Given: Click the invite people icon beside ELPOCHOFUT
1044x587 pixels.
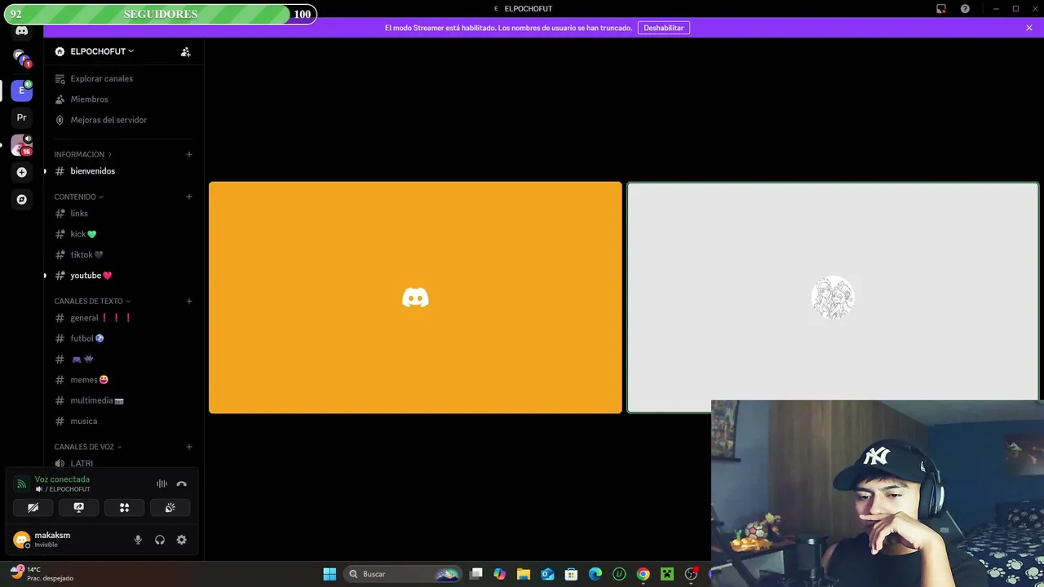Looking at the screenshot, I should click(x=185, y=51).
